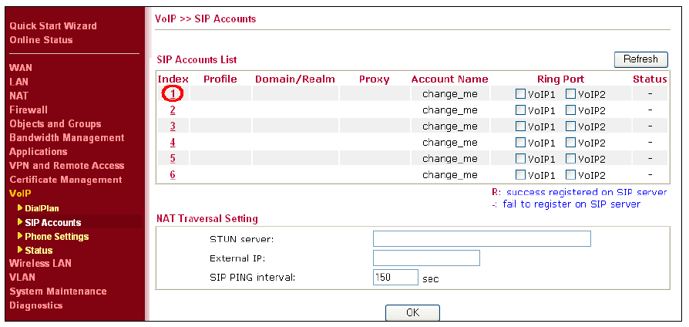Select VPN and Remote Access
The height and width of the screenshot is (327, 689).
67,166
